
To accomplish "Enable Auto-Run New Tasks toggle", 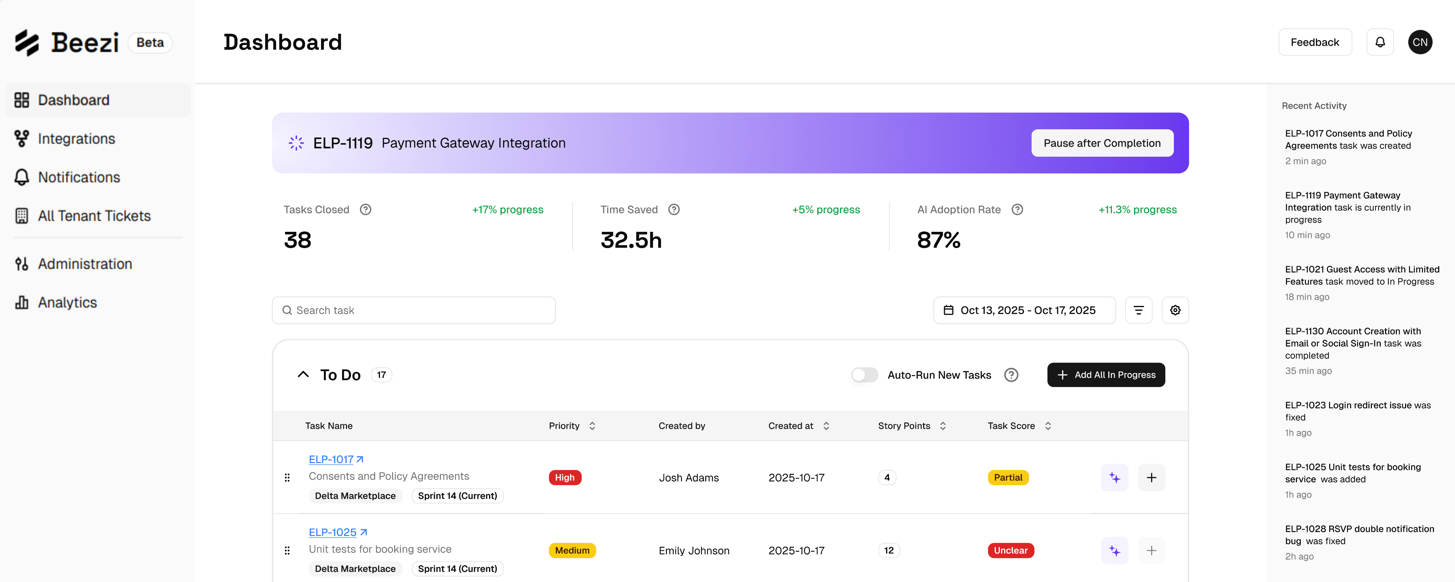I will coord(864,375).
